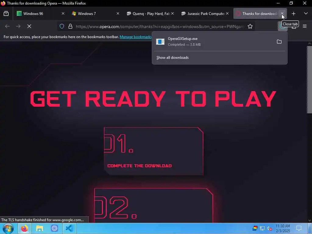Expand the list all tabs chevron
Image resolution: width=312 pixels, height=234 pixels.
click(x=306, y=13)
